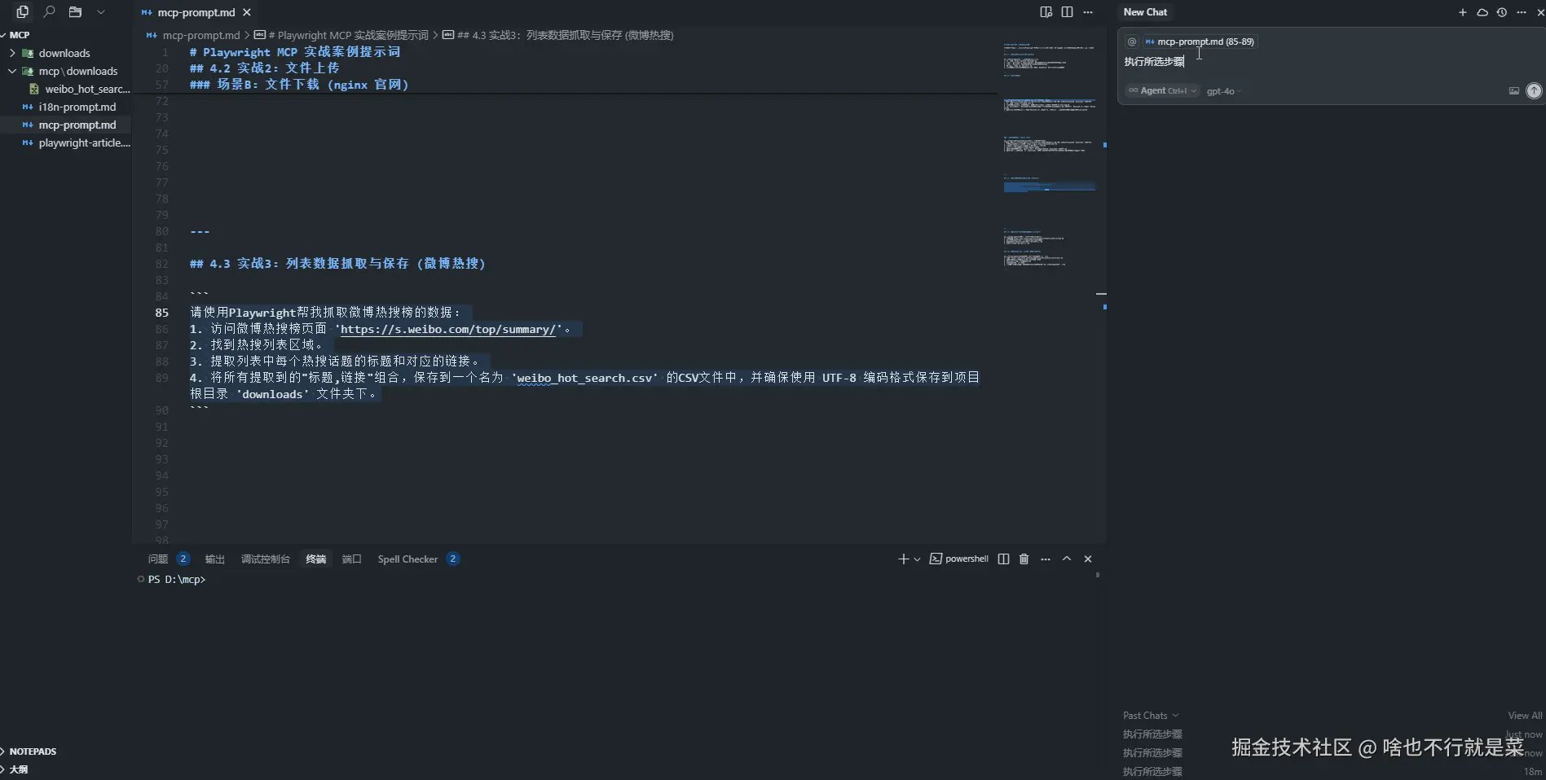This screenshot has width=1546, height=780.
Task: Open chat panel more options ellipsis
Action: tap(1522, 12)
